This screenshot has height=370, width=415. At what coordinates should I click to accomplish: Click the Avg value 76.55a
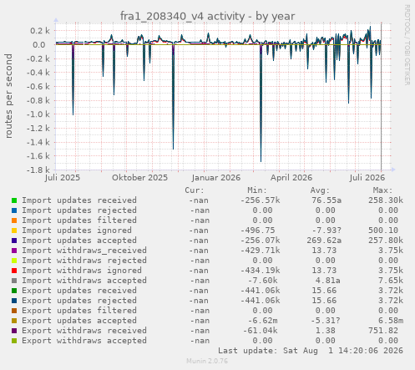(x=326, y=200)
